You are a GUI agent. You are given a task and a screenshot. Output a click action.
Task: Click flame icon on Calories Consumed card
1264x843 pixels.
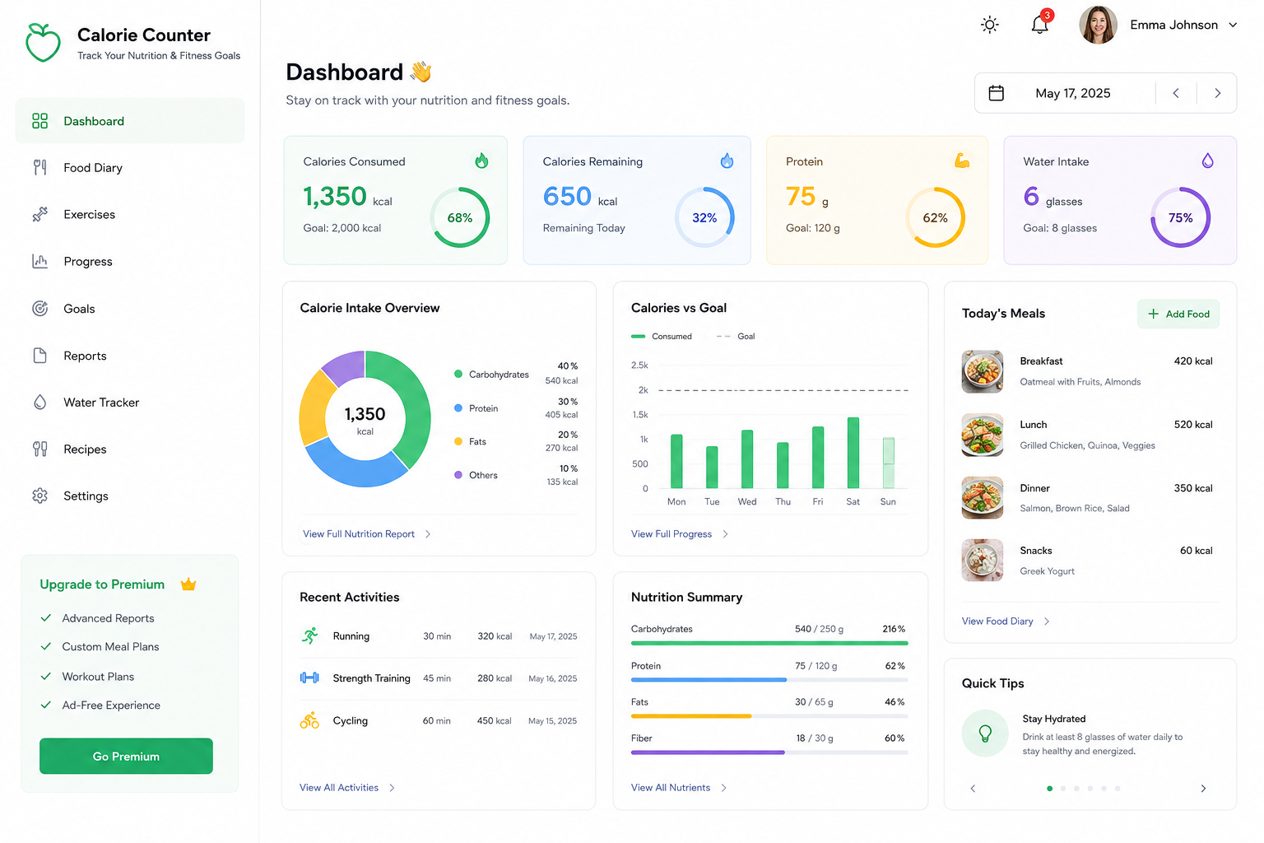481,161
